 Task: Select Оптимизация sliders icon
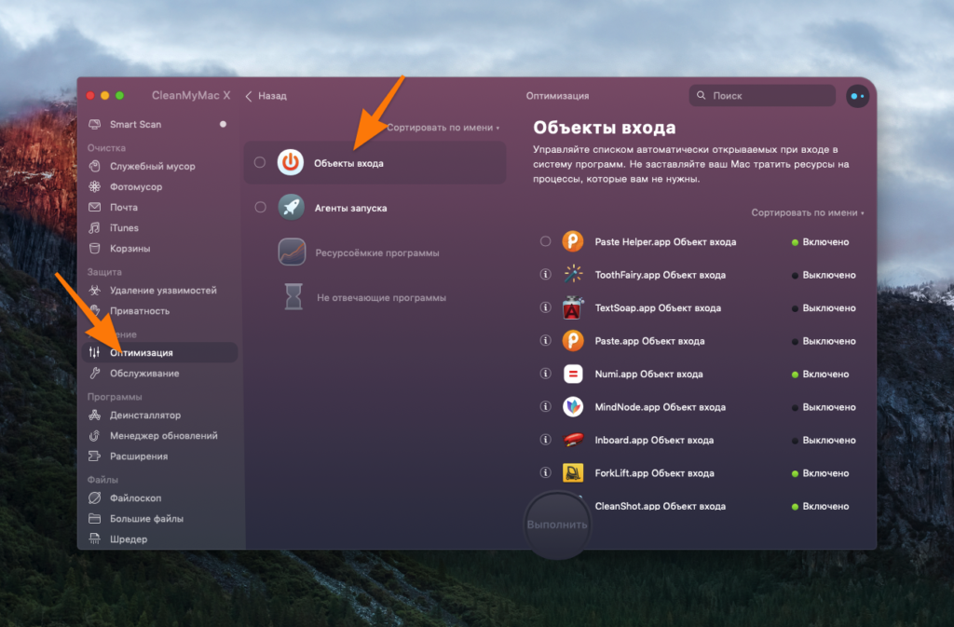[x=95, y=352]
